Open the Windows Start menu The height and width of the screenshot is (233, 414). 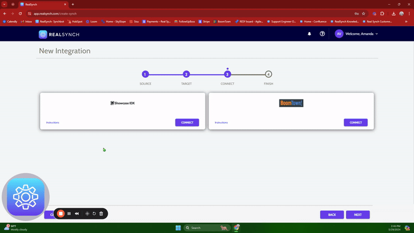pyautogui.click(x=178, y=228)
